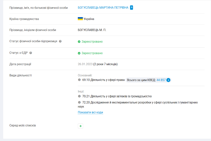Click the help icon beside Статус фізичної особи-підприємця
Image resolution: width=211 pixels, height=141 pixels.
click(x=60, y=41)
